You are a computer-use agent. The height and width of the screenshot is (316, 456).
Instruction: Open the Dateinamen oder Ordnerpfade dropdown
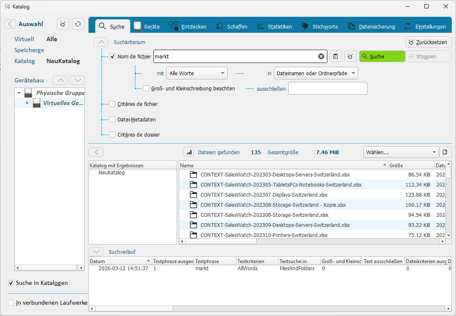pyautogui.click(x=316, y=73)
